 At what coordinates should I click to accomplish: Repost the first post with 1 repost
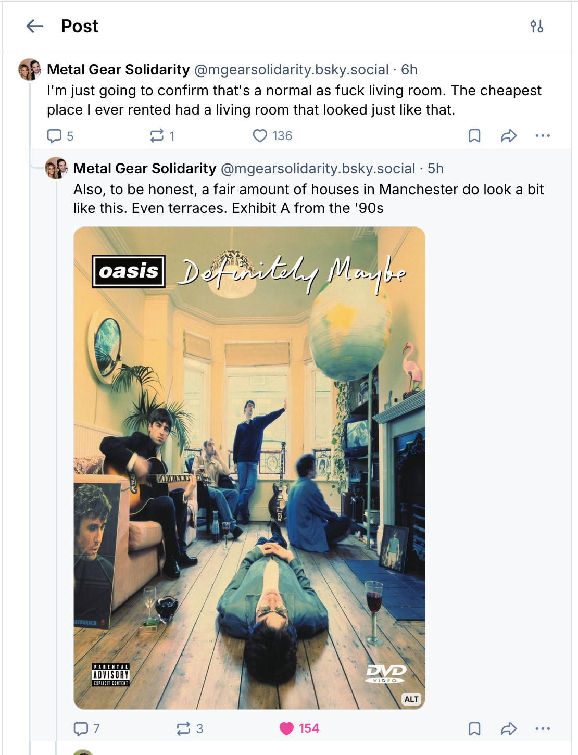point(157,136)
